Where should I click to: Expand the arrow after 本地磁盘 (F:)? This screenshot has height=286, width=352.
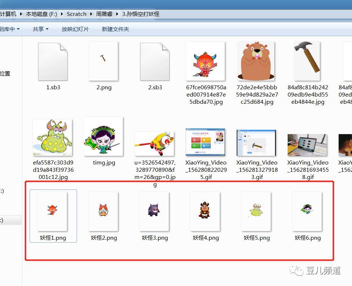coord(62,14)
